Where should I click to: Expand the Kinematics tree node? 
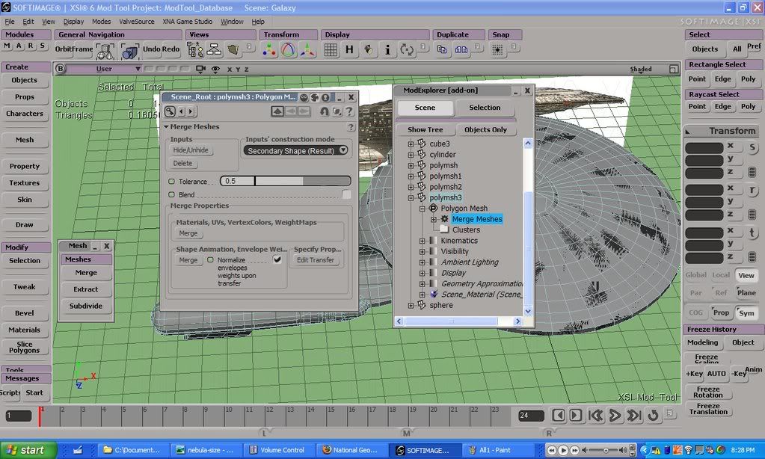pyautogui.click(x=422, y=241)
